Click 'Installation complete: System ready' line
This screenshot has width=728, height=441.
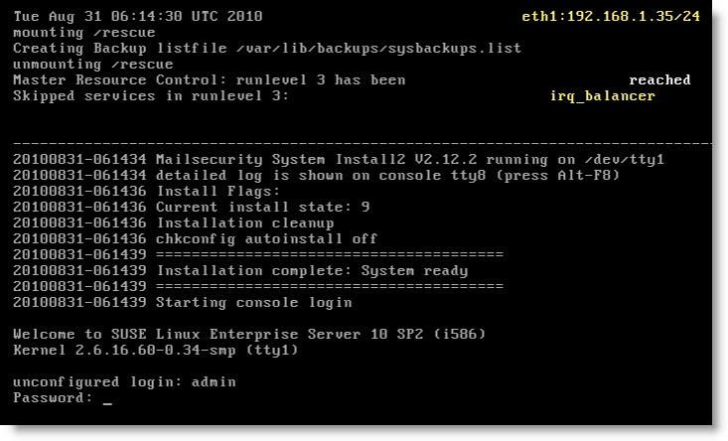(239, 270)
